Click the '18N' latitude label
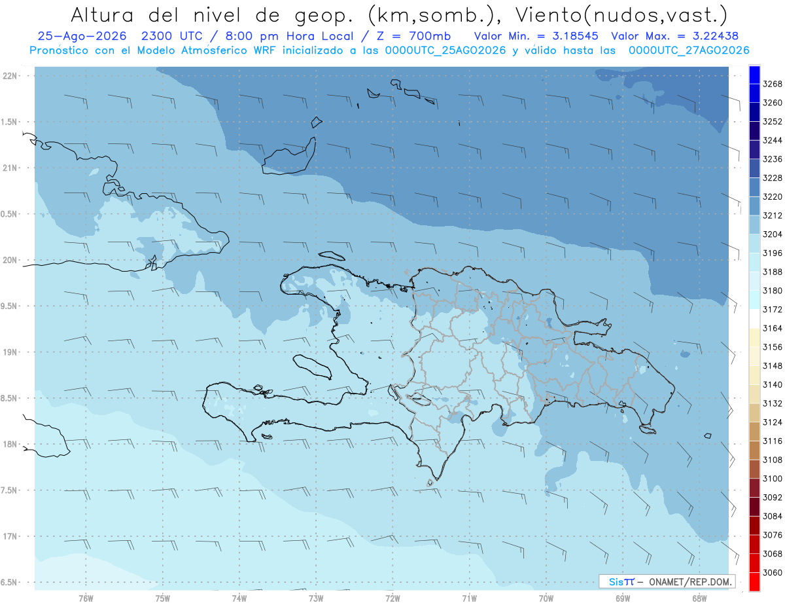 [x=10, y=445]
